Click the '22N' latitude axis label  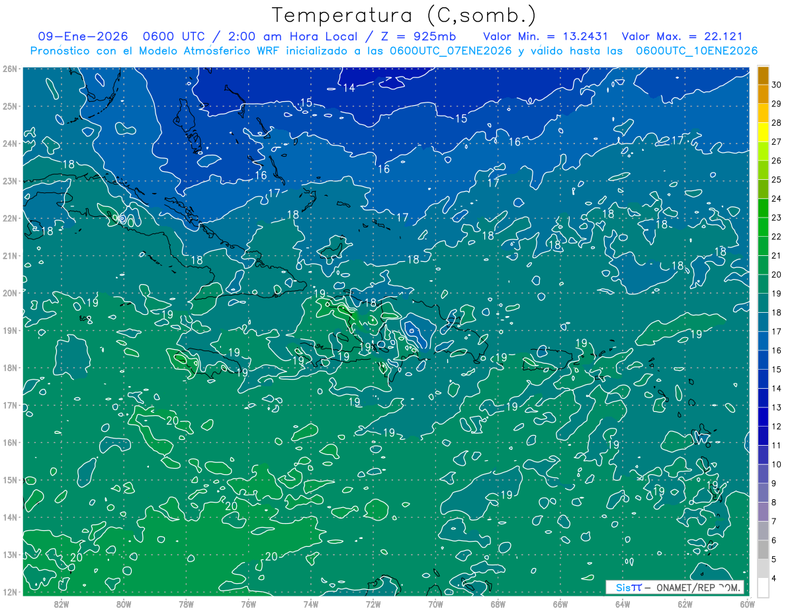click(x=10, y=218)
